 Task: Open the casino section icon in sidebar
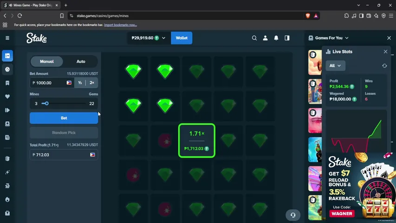pyautogui.click(x=7, y=56)
